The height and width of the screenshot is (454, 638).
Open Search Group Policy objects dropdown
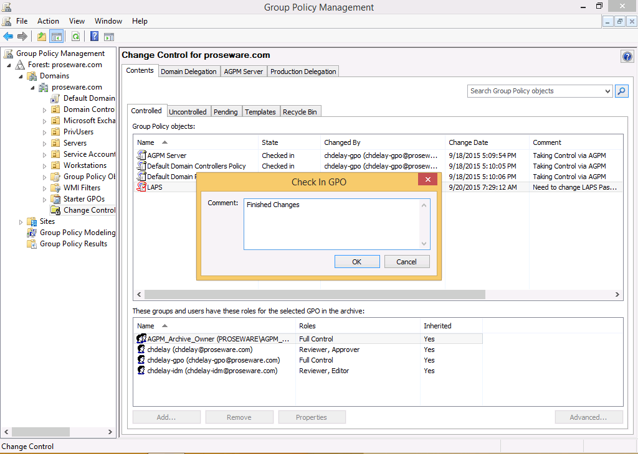[607, 91]
